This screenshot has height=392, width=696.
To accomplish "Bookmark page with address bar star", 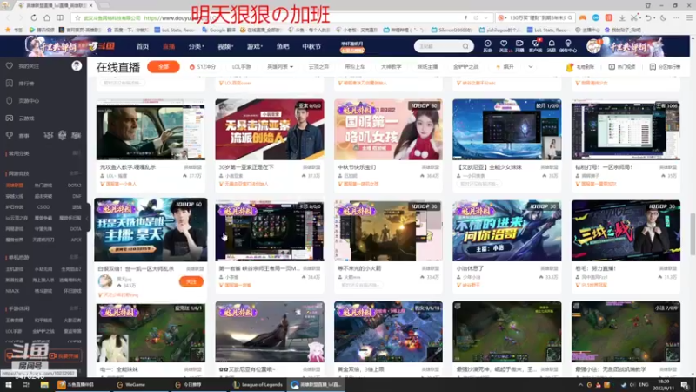I will pyautogui.click(x=77, y=17).
